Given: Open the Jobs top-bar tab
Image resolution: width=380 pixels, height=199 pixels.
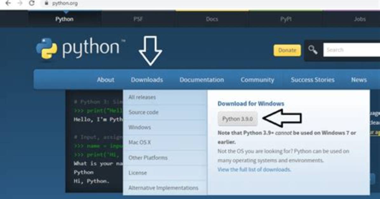Looking at the screenshot, I should (x=360, y=19).
